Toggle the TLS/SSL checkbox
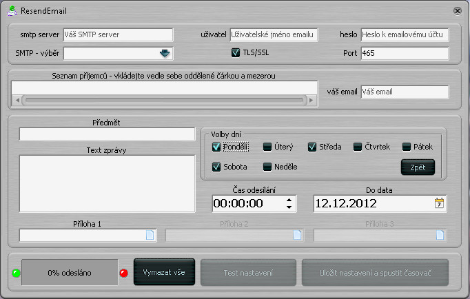 click(x=236, y=53)
